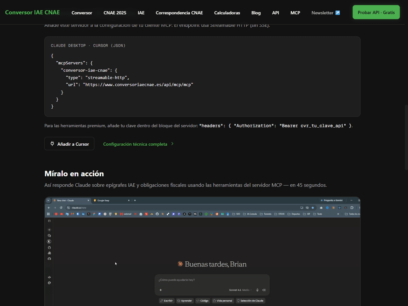Click the Añadir a Cursor button
The image size is (408, 306).
(69, 144)
